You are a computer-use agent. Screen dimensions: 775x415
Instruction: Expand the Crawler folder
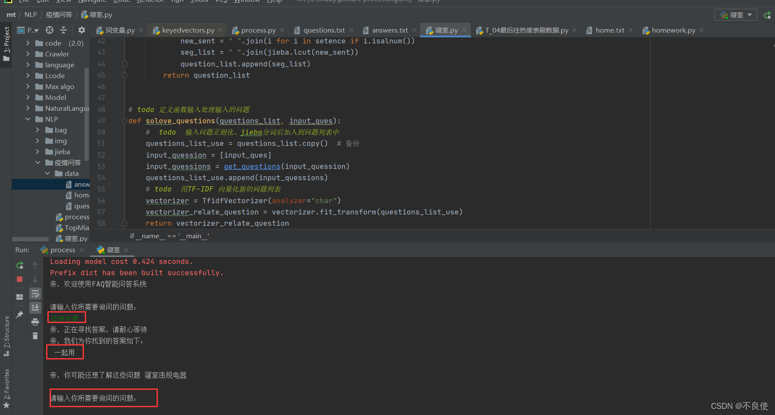coord(28,54)
